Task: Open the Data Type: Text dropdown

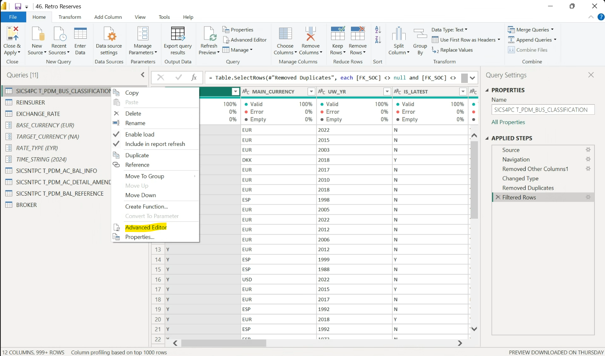Action: coord(449,30)
